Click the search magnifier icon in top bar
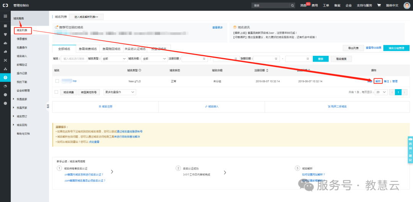413x202 pixels. pyautogui.click(x=293, y=6)
